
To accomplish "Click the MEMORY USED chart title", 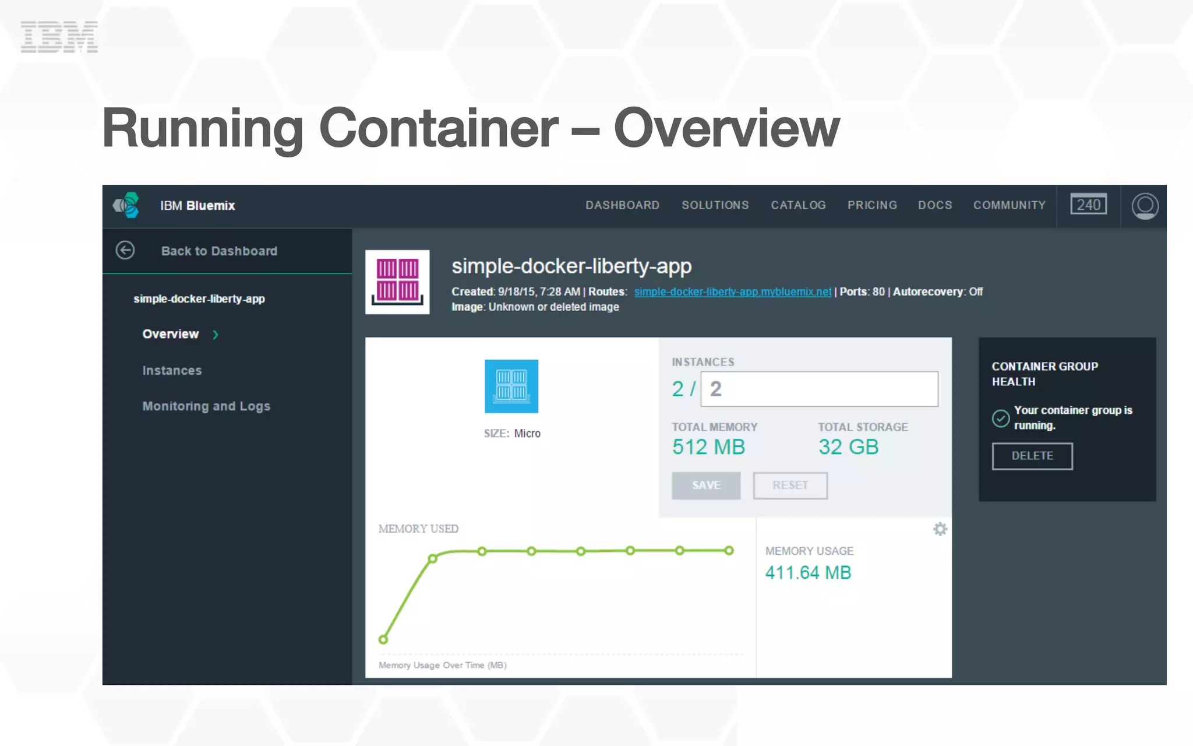I will (x=418, y=529).
